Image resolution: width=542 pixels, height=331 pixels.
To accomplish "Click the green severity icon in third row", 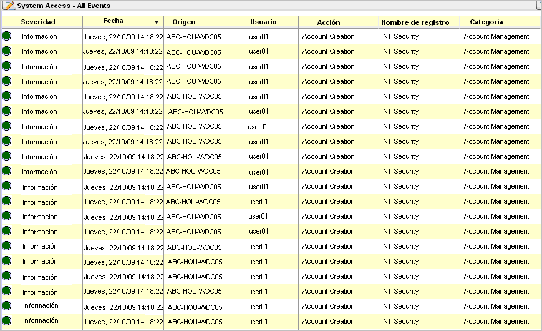I will 7,66.
